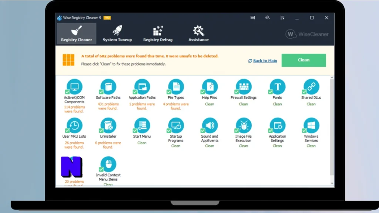This screenshot has height=213, width=379.
Task: Uncheck the Firewall Settings checkbox
Action: (x=237, y=92)
